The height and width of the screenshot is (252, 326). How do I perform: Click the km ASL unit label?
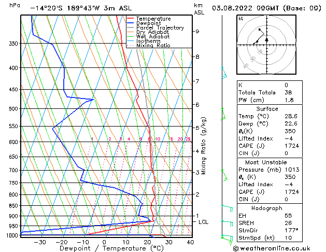[199, 9]
